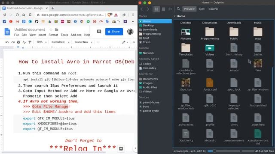The image size is (275, 154).
Task: Open the Add-ons menu in Docs
Action: pos(76,35)
